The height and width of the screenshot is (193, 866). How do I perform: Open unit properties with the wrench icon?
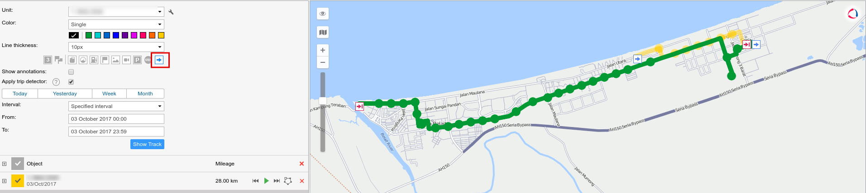[171, 12]
